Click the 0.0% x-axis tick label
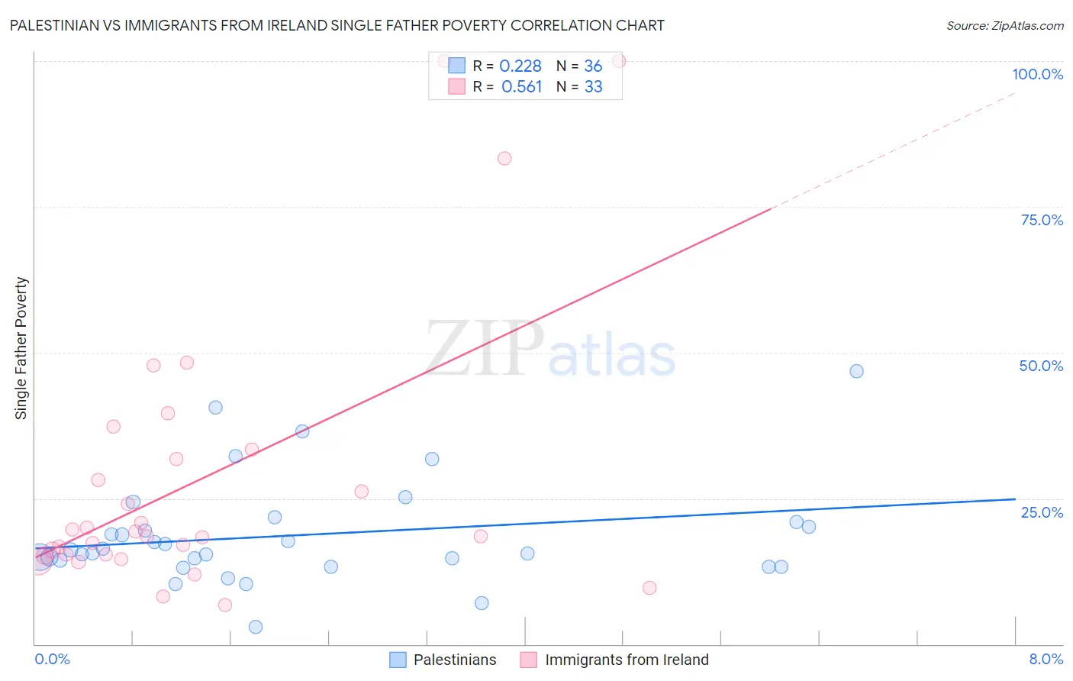 pyautogui.click(x=52, y=659)
